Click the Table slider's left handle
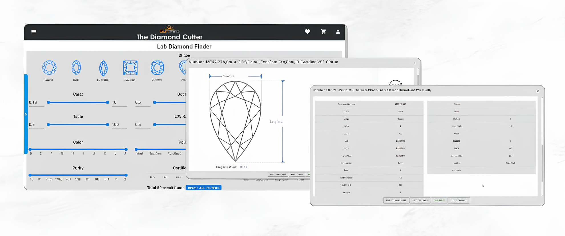Image resolution: width=565 pixels, height=236 pixels. pyautogui.click(x=49, y=125)
